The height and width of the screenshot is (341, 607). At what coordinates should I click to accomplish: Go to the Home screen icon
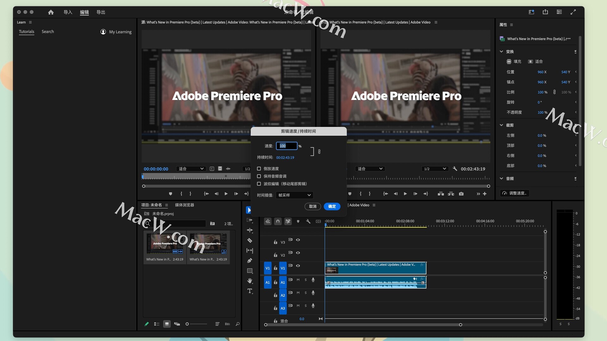51,12
